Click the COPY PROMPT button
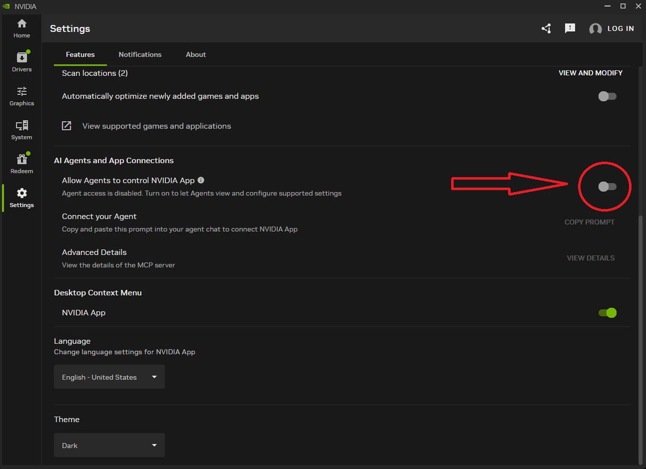The height and width of the screenshot is (469, 646). (x=589, y=222)
